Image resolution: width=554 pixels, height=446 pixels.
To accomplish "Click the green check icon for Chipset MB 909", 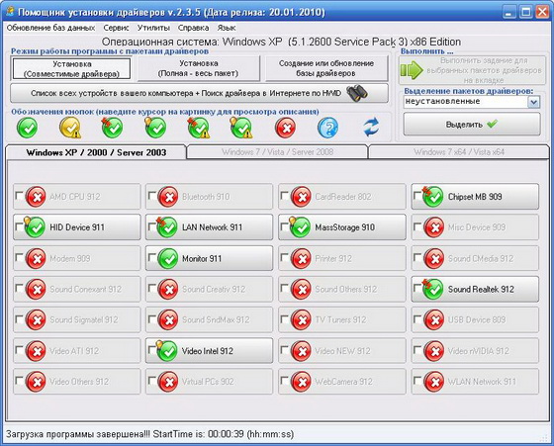I will pyautogui.click(x=433, y=197).
